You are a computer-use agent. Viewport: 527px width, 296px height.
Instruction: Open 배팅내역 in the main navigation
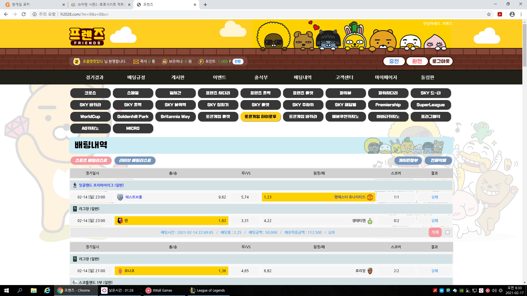click(x=302, y=78)
